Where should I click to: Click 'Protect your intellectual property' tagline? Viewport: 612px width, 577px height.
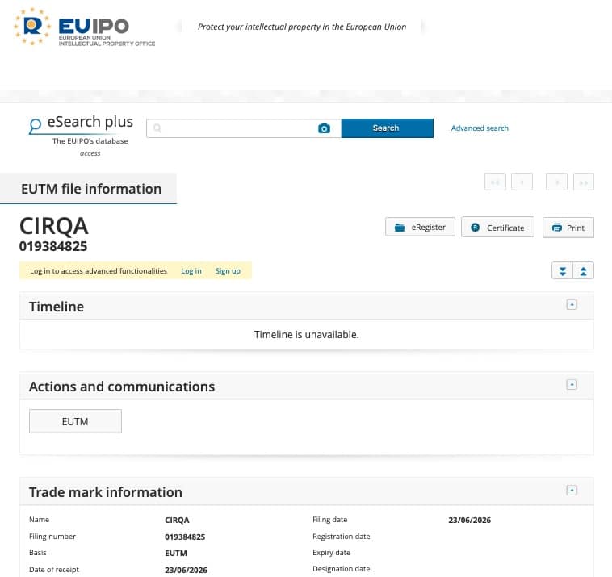tap(302, 27)
